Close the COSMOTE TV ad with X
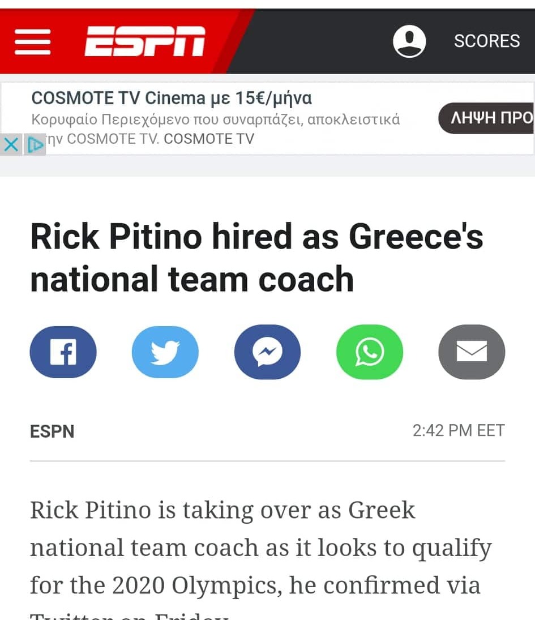 (x=11, y=145)
